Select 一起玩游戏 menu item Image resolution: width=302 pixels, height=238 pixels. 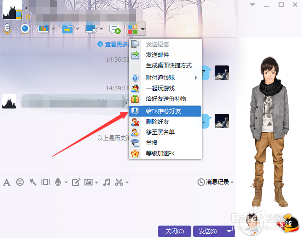[x=165, y=88]
